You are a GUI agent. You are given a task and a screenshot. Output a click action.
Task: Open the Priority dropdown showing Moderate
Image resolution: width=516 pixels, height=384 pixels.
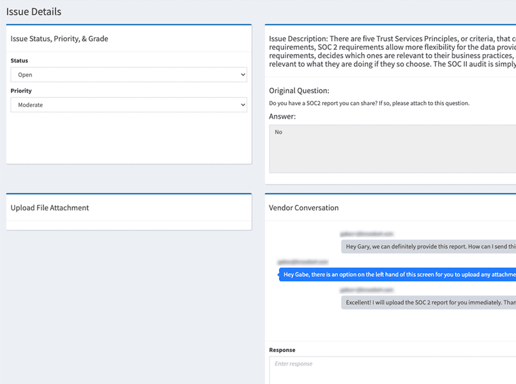128,105
